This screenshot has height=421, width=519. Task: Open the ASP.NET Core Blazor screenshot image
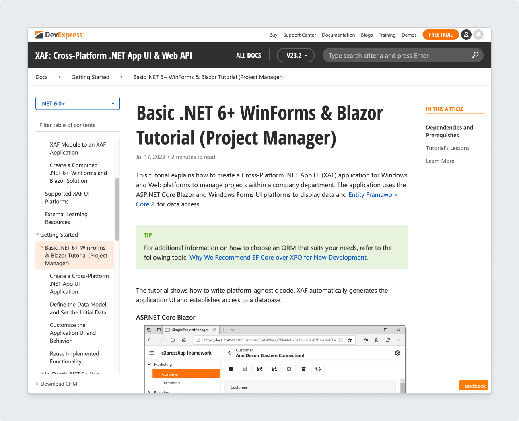(x=276, y=359)
